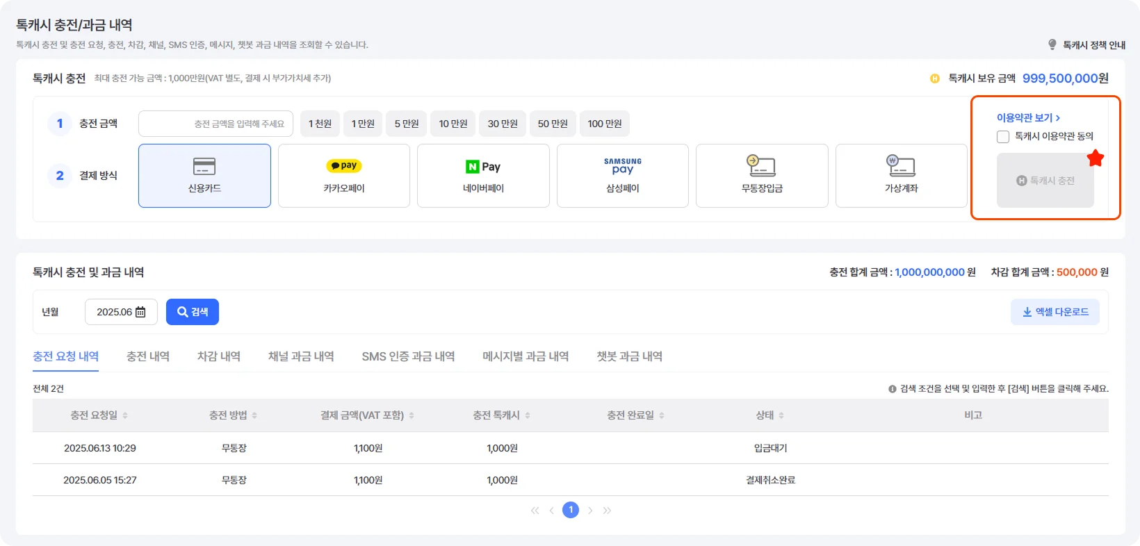
Task: Sort by the 충전 방법 column arrows
Action: coord(254,415)
